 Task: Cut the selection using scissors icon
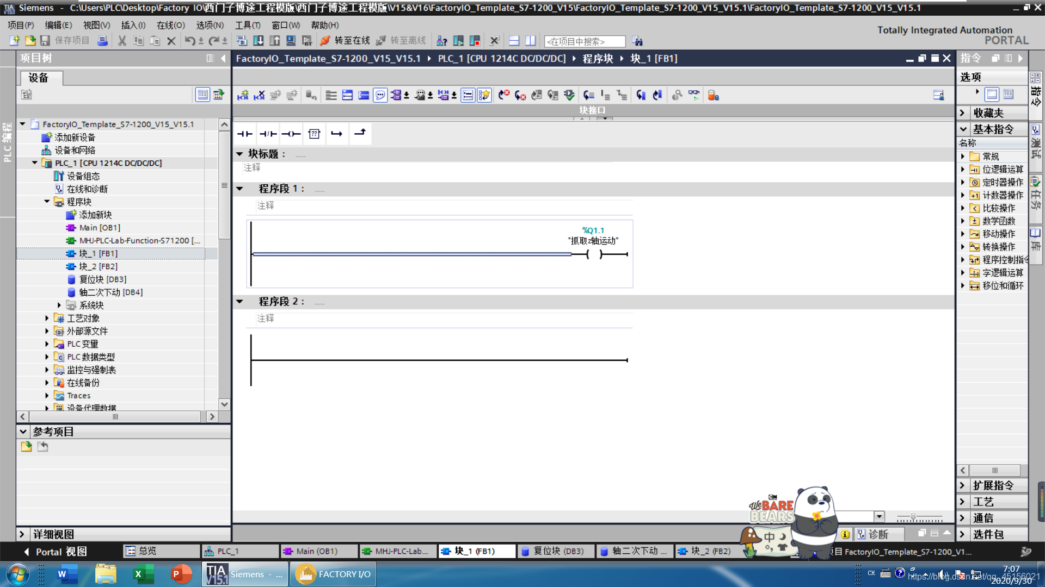[122, 41]
